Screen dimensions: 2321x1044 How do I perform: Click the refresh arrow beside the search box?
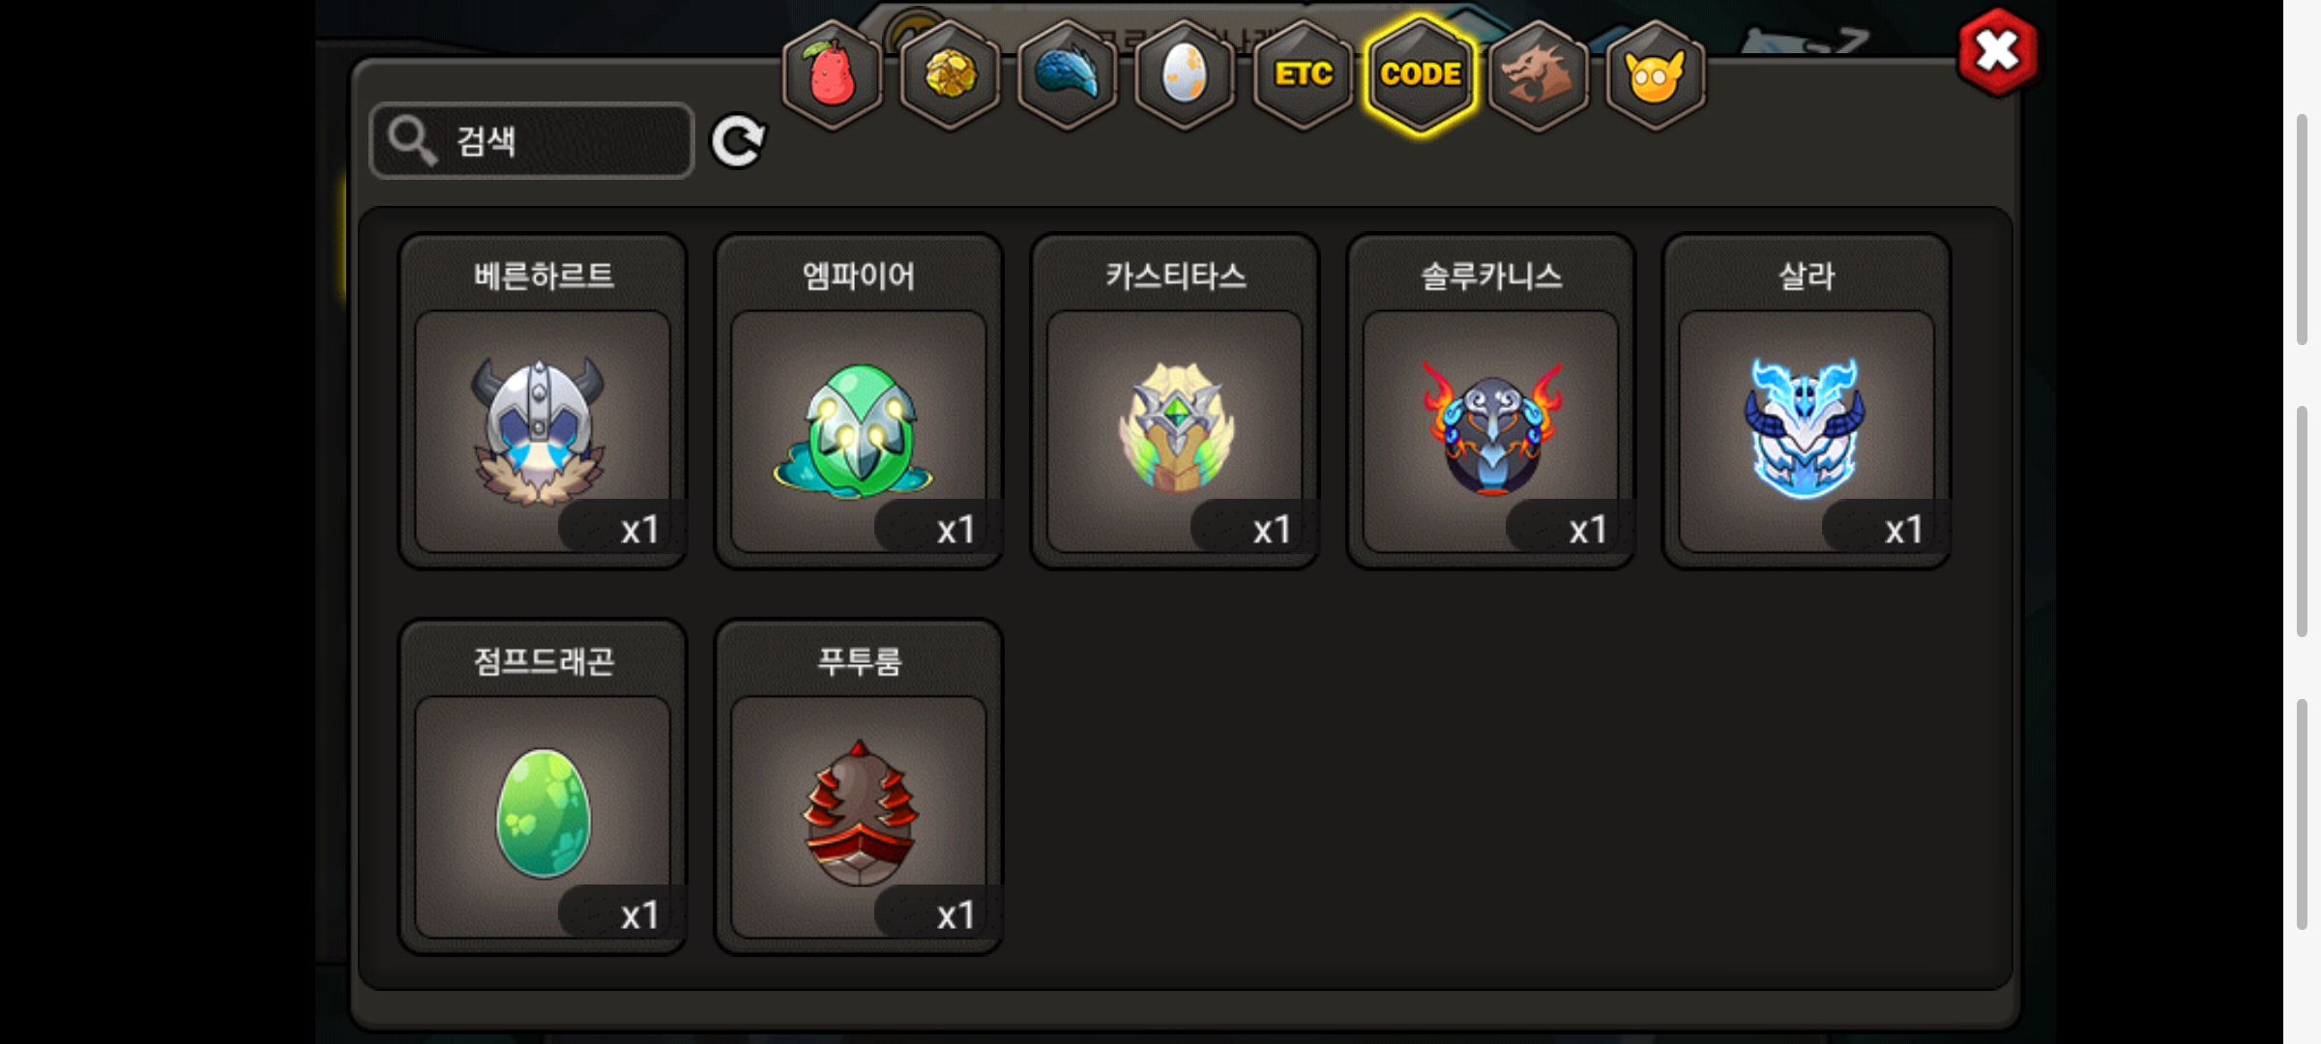(x=738, y=142)
